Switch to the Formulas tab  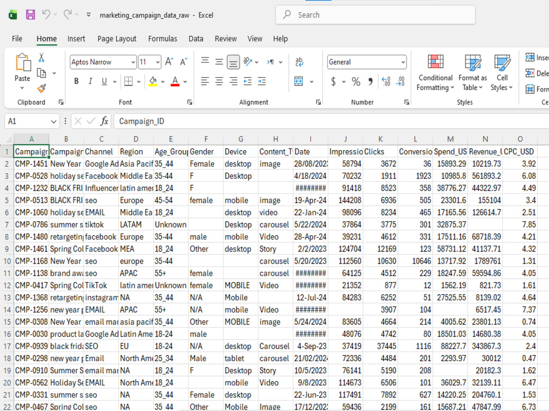tap(163, 39)
